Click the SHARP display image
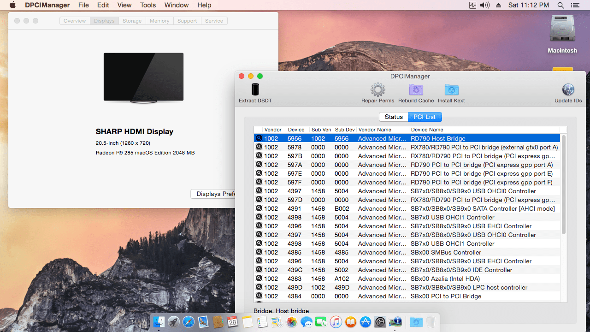The image size is (590, 332). pos(143,77)
